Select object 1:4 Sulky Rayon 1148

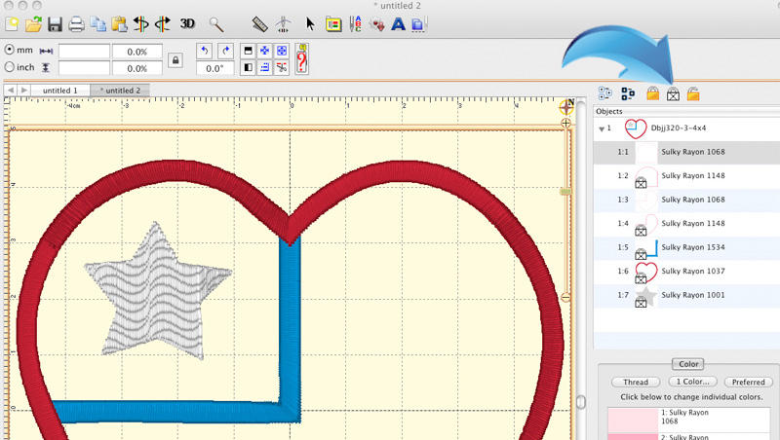pos(686,224)
